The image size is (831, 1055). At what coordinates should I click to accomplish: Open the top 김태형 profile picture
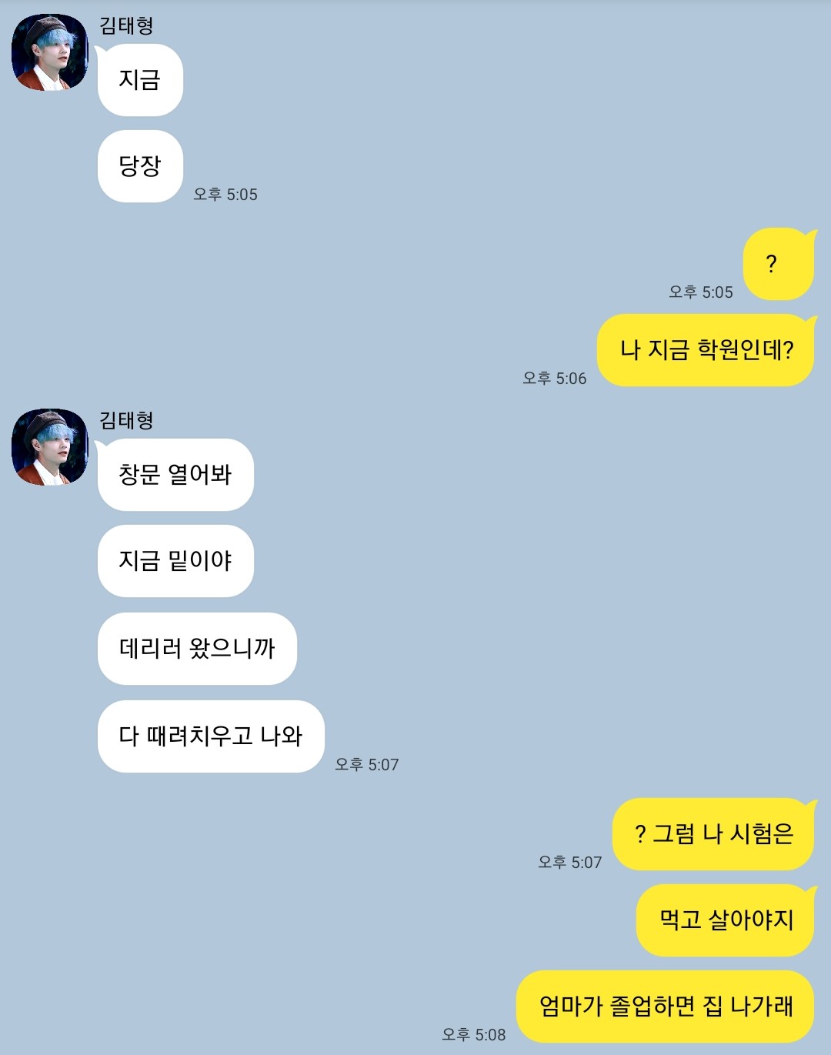[50, 52]
